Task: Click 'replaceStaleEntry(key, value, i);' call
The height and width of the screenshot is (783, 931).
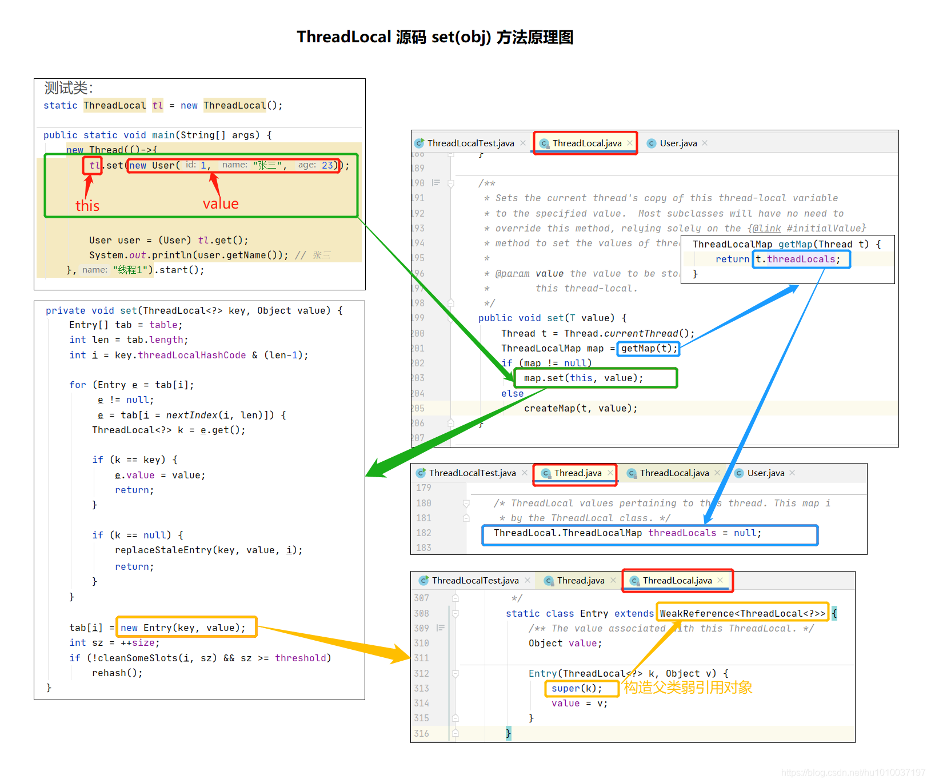Action: click(209, 550)
